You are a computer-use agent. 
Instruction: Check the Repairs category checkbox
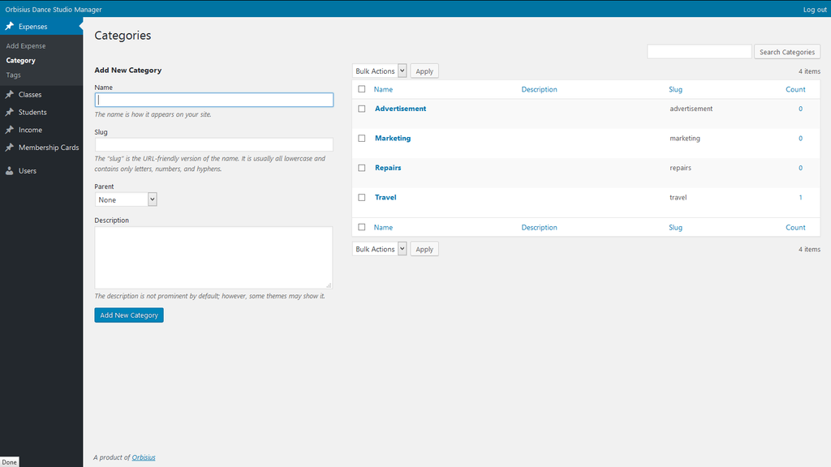point(362,168)
